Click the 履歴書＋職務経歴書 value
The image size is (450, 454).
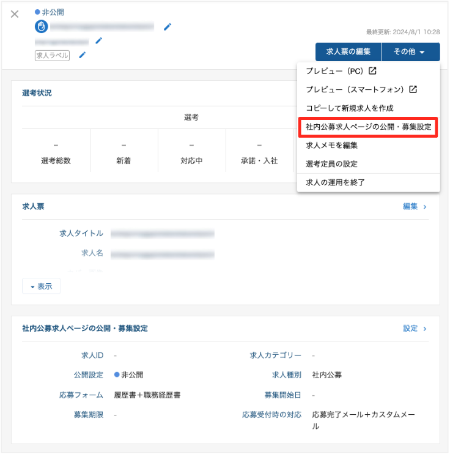pos(147,395)
